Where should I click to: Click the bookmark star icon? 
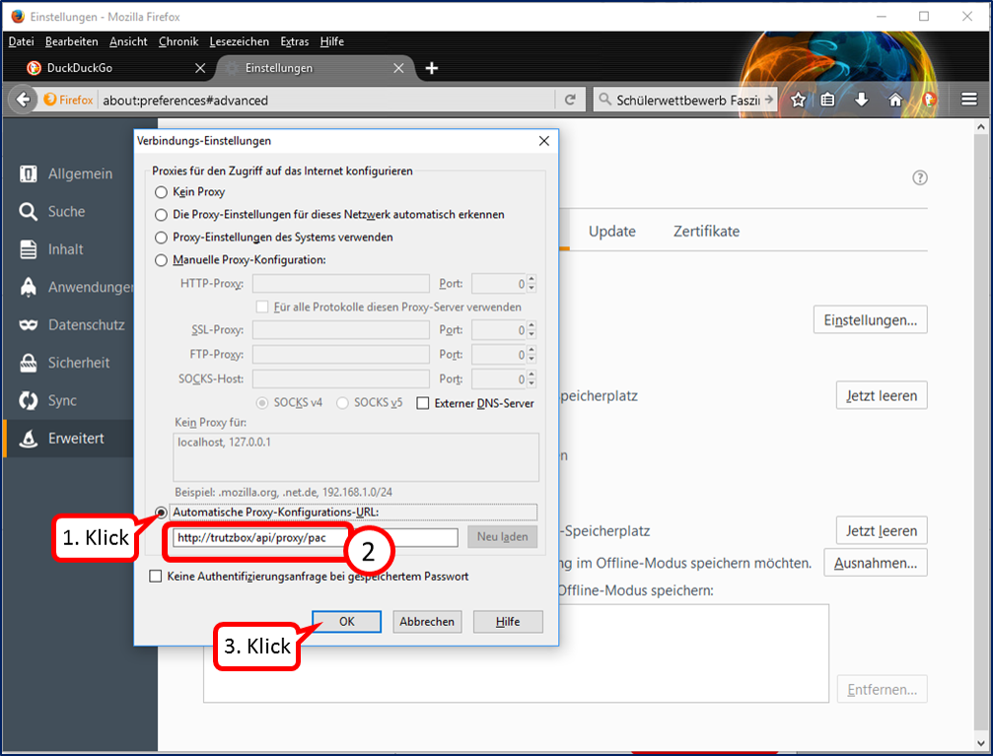pyautogui.click(x=798, y=100)
